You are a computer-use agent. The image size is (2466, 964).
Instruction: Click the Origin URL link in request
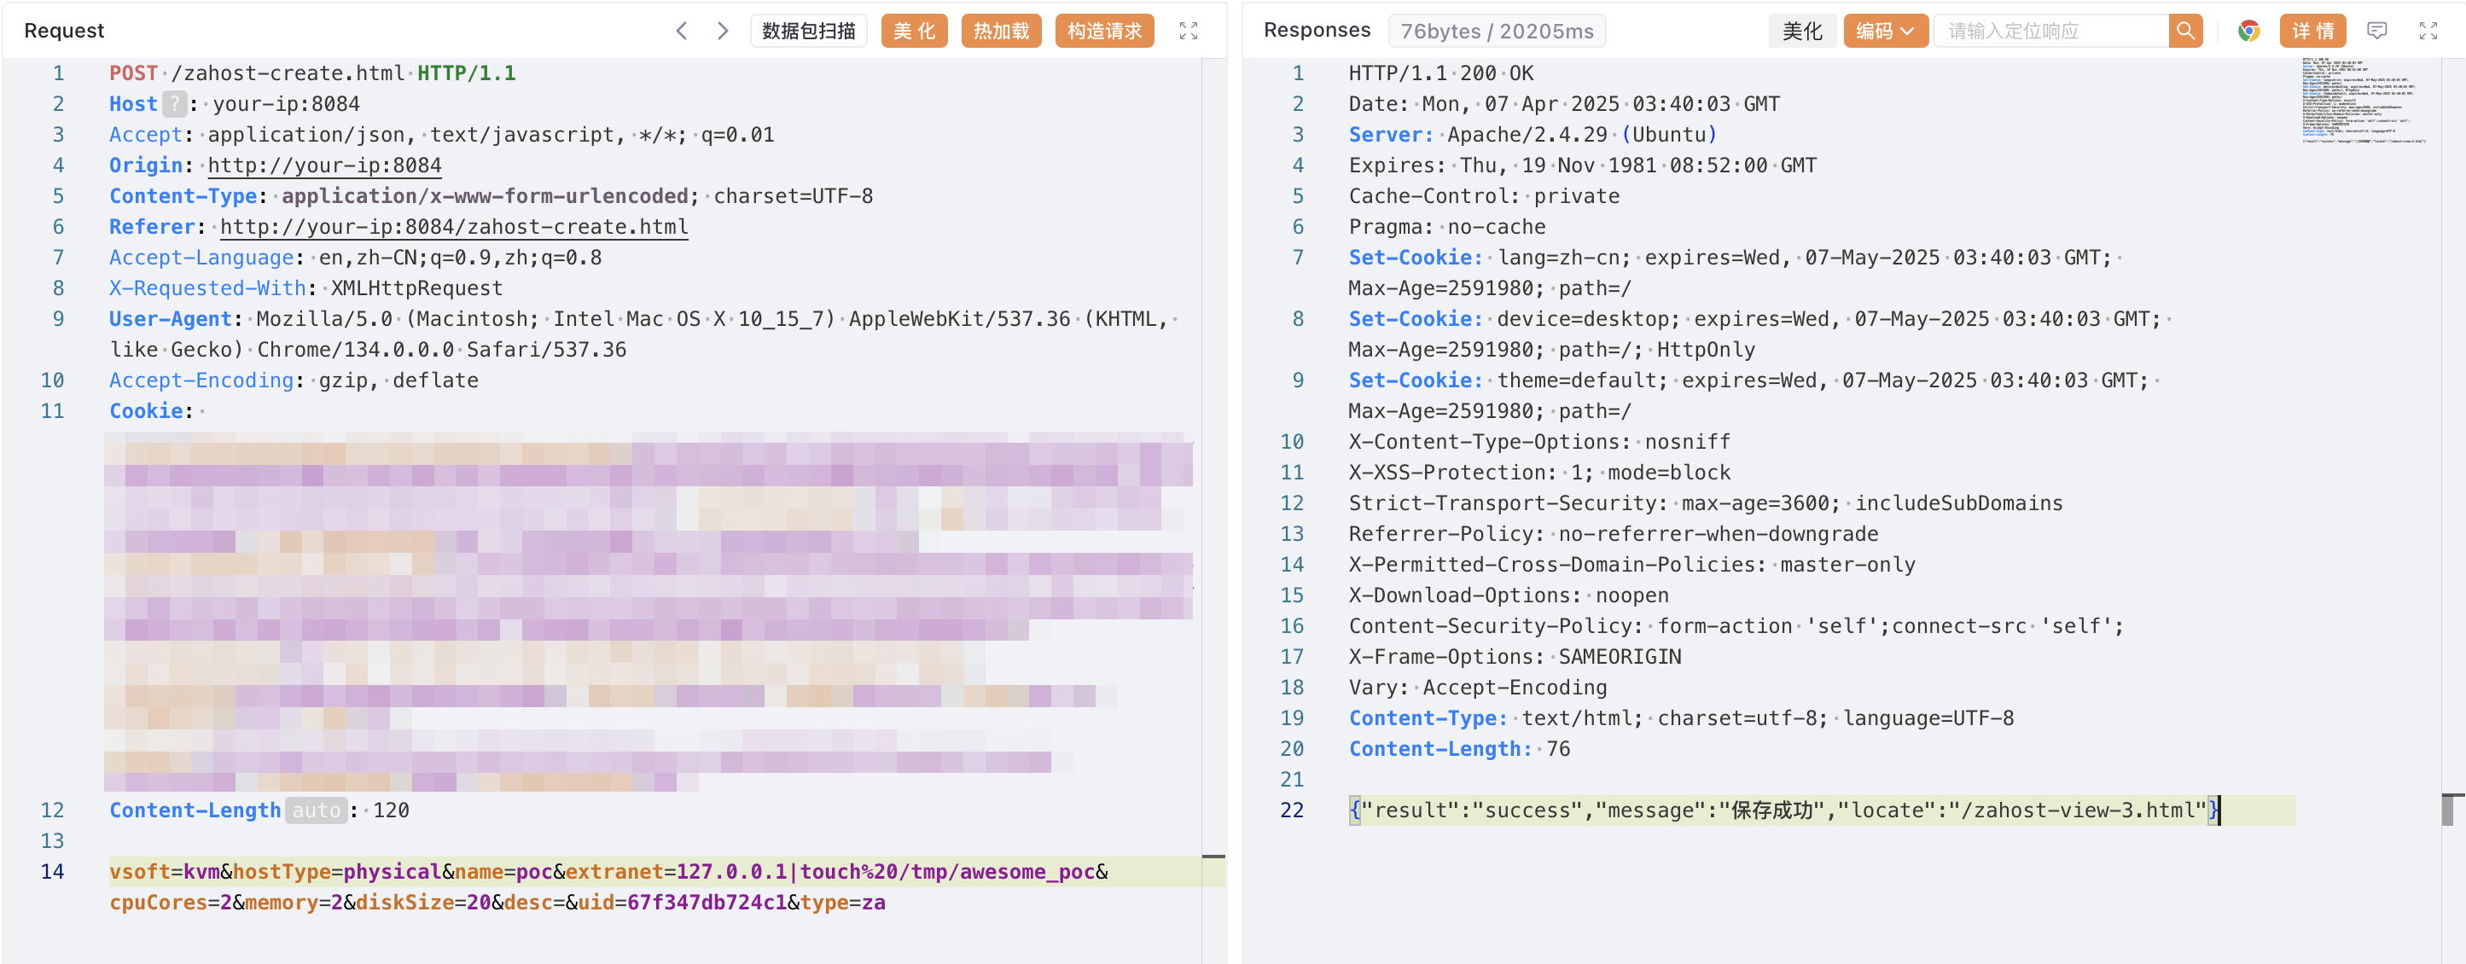point(324,165)
